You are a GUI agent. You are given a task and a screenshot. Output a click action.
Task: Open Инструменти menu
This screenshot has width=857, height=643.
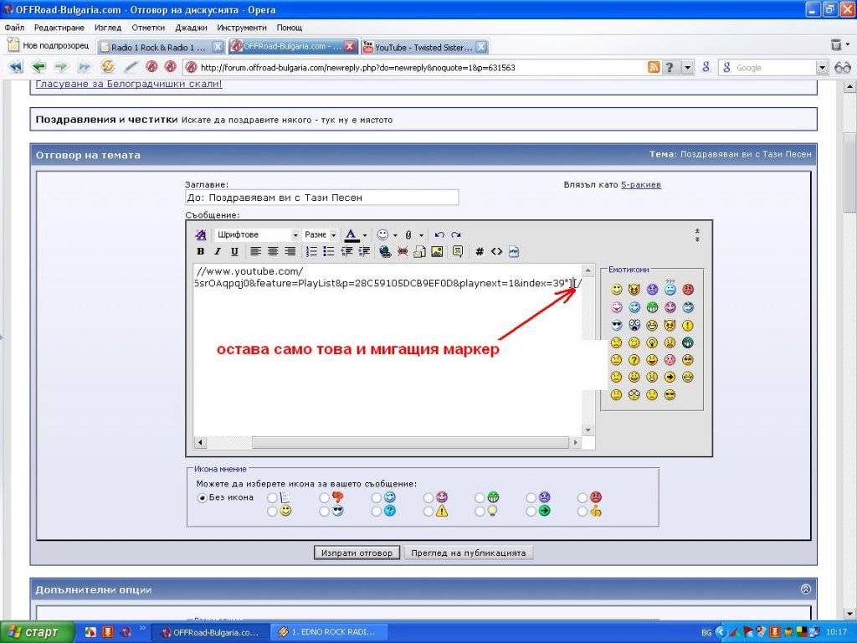242,28
